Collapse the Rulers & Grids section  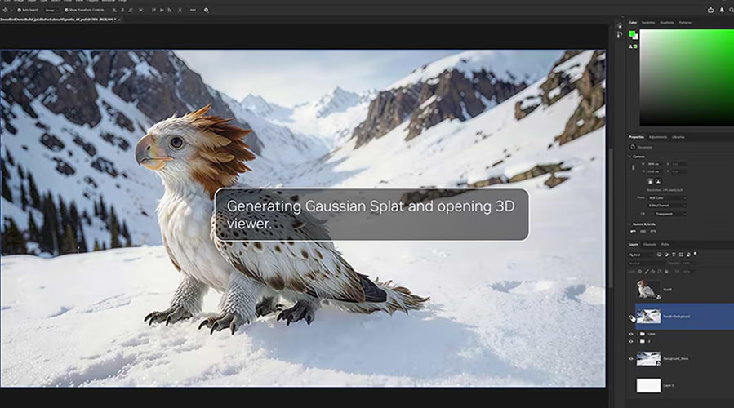click(630, 224)
